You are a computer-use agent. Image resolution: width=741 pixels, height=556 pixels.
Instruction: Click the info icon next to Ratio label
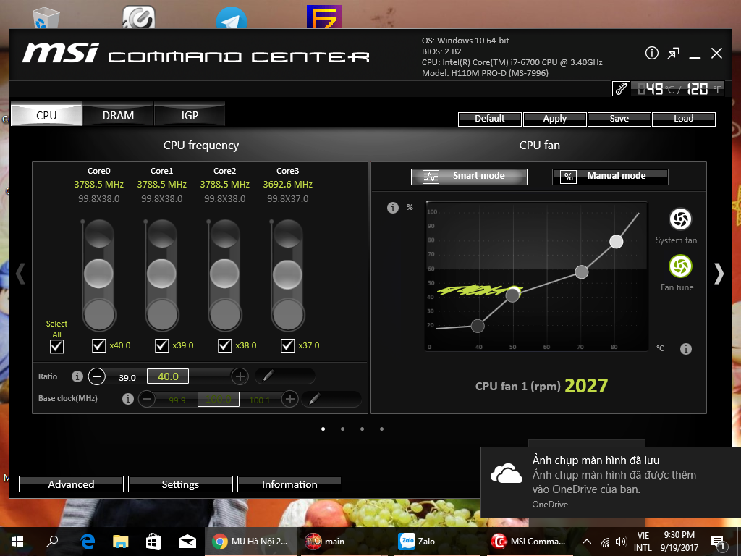[77, 376]
